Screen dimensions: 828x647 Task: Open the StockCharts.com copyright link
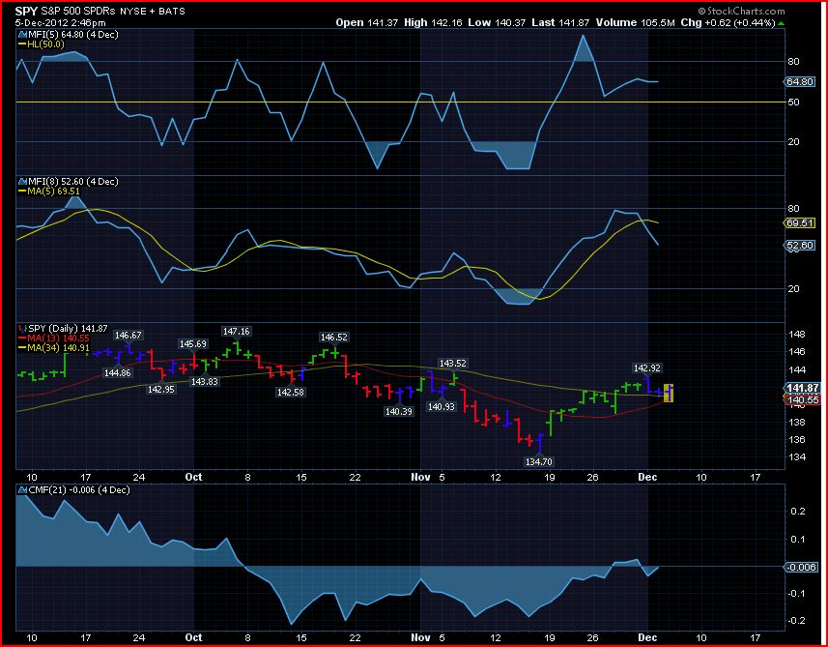pyautogui.click(x=741, y=11)
